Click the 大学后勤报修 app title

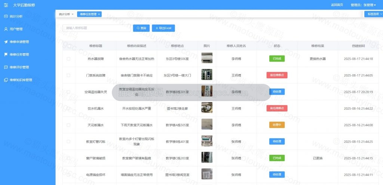(24, 5)
